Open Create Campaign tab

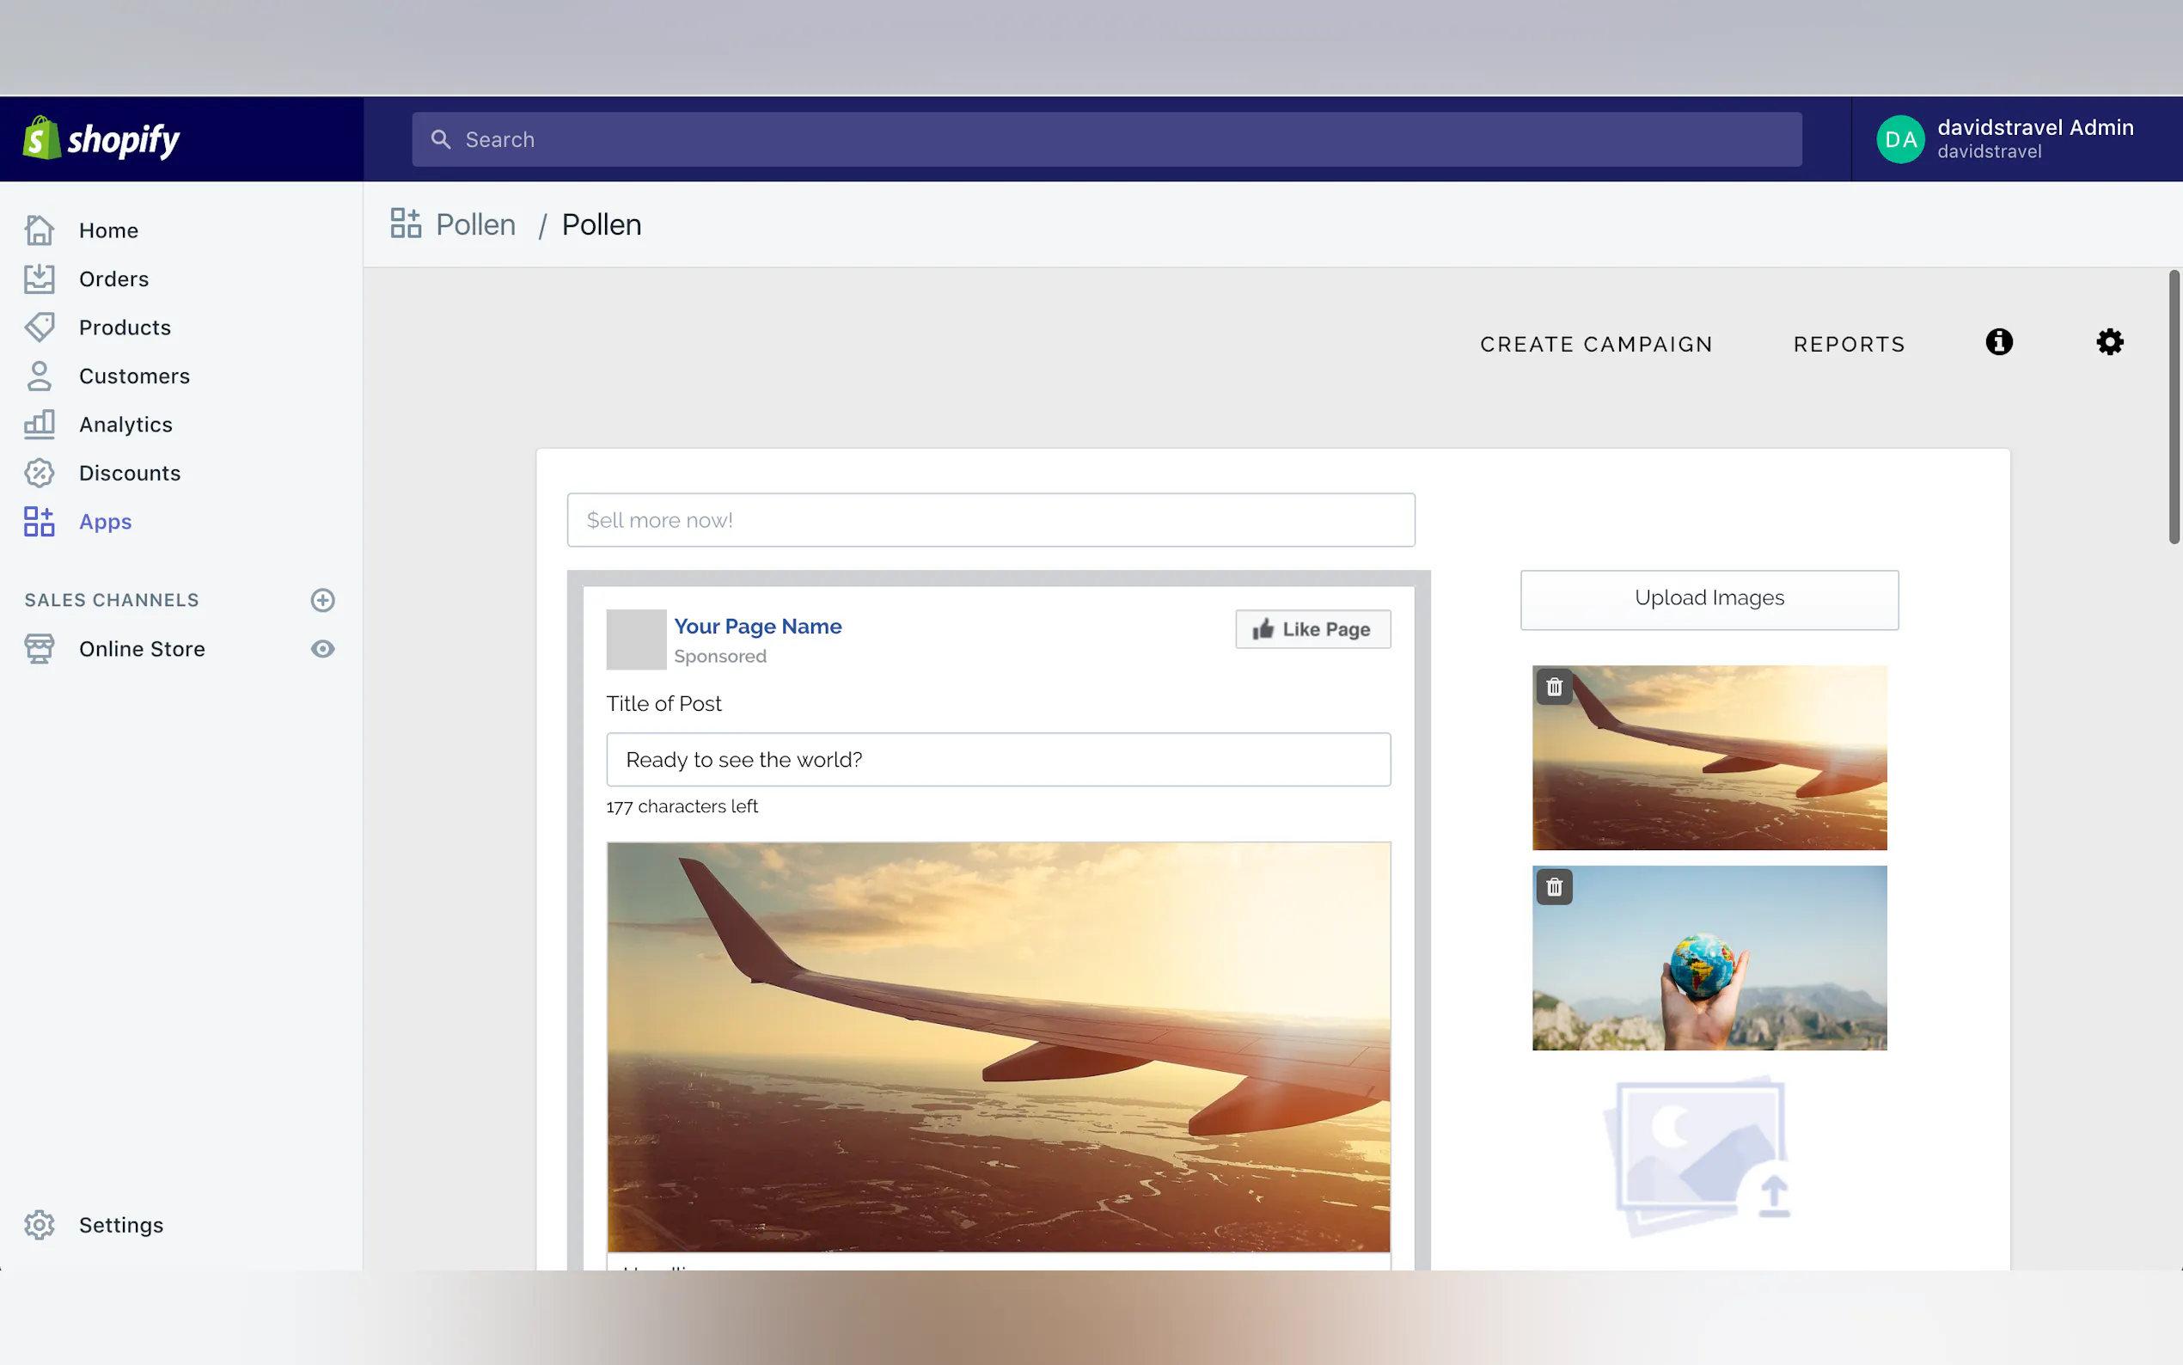[1595, 344]
